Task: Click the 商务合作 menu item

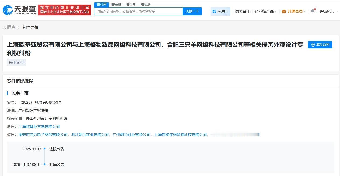Action: (243, 11)
